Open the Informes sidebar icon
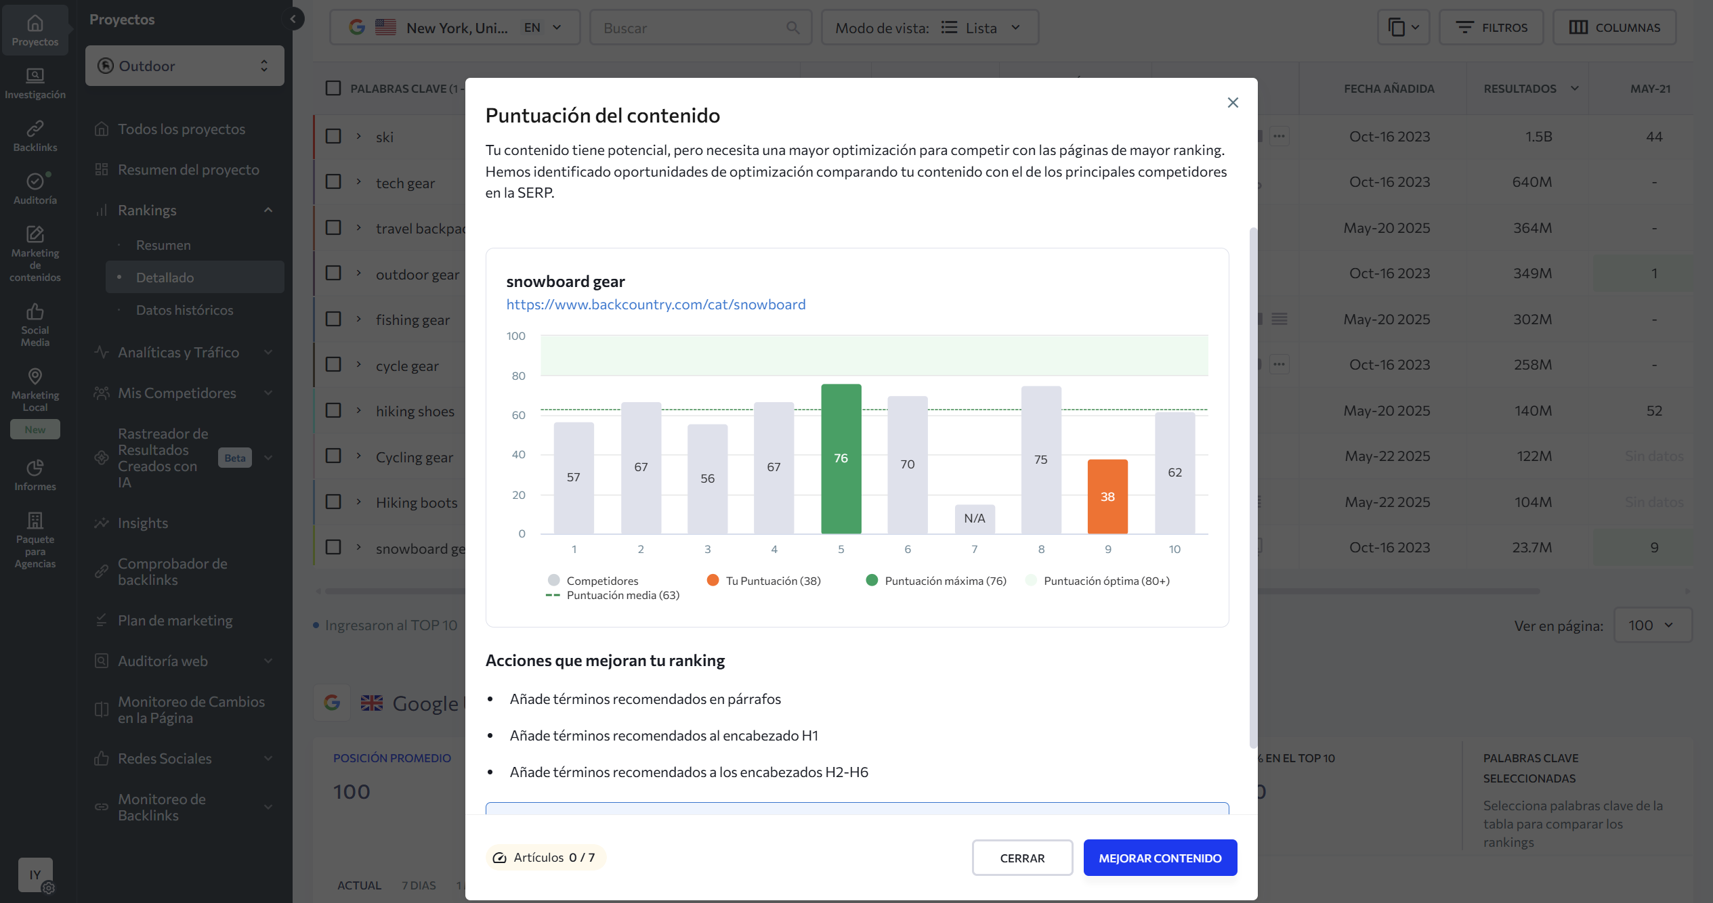Image resolution: width=1713 pixels, height=903 pixels. 35,475
